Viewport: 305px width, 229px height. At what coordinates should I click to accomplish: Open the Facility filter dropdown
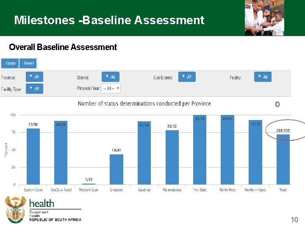tap(263, 77)
